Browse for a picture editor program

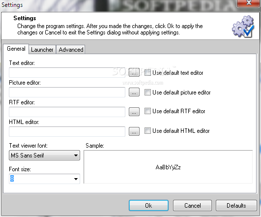pyautogui.click(x=134, y=92)
